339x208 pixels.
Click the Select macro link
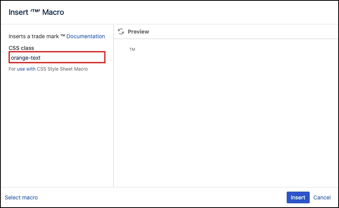coord(21,197)
